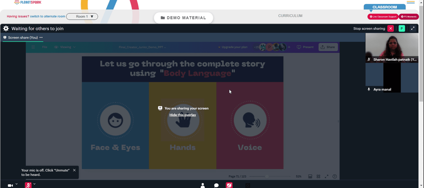Expand the classroom to fullscreen
This screenshot has width=424, height=188.
(x=413, y=29)
